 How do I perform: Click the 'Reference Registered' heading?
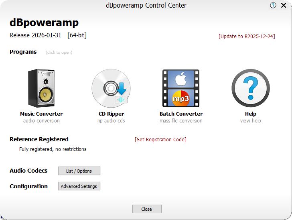(39, 139)
